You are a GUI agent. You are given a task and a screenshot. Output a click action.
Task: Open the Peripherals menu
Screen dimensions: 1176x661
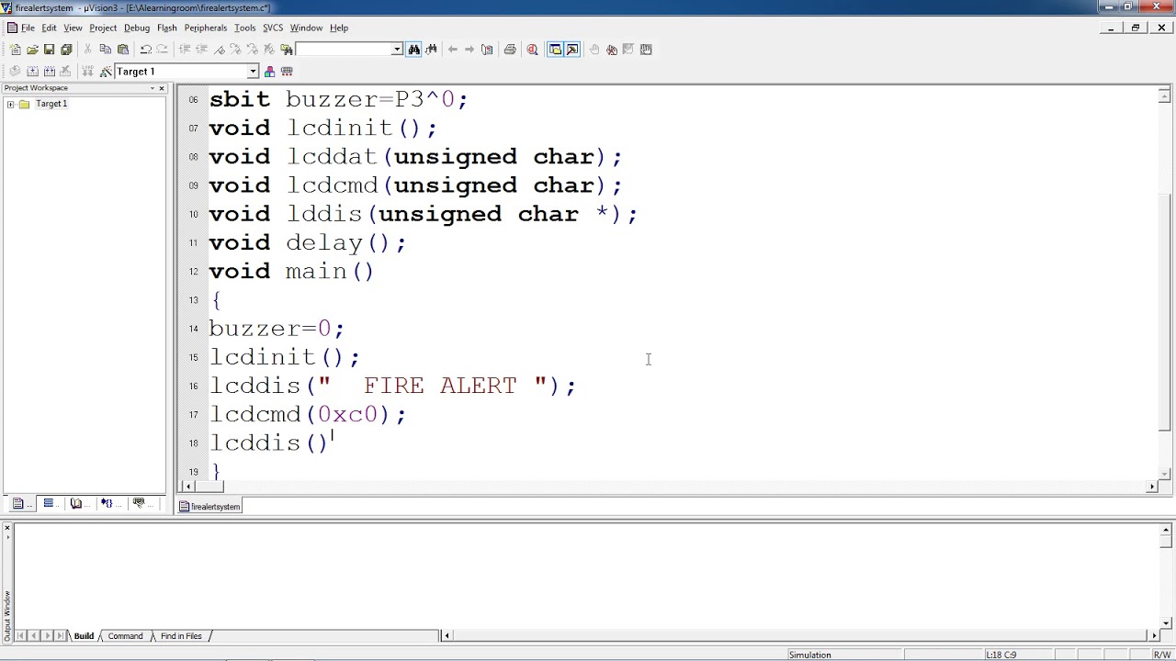tap(205, 28)
